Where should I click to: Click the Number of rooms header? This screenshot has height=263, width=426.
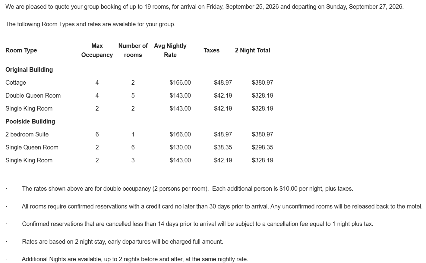133,50
